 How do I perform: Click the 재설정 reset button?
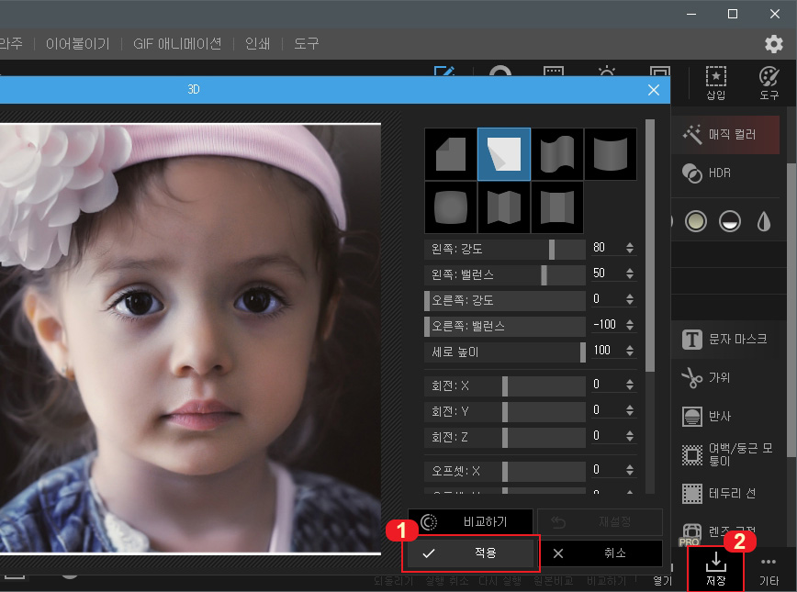coord(600,522)
